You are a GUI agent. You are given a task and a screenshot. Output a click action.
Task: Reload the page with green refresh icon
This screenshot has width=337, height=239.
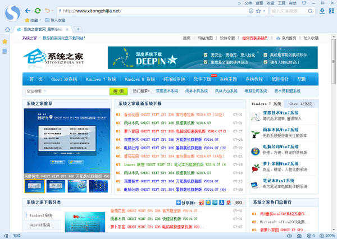coord(38,11)
